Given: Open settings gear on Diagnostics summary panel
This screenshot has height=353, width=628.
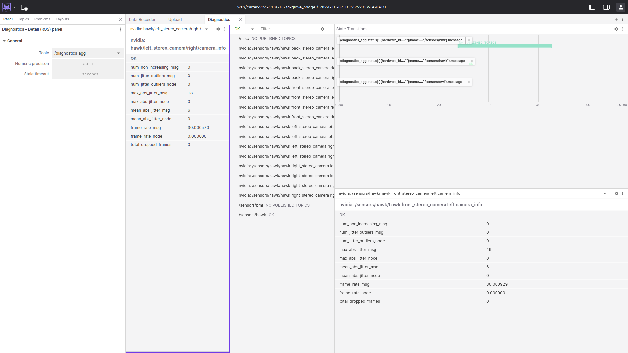Looking at the screenshot, I should (x=323, y=29).
